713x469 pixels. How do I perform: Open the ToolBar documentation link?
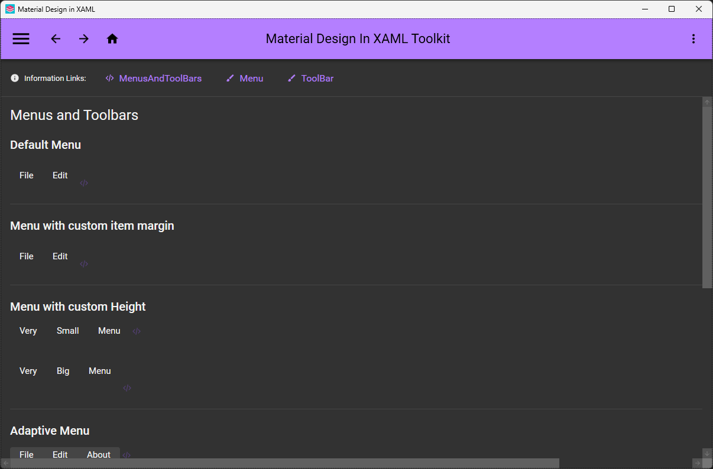click(317, 78)
